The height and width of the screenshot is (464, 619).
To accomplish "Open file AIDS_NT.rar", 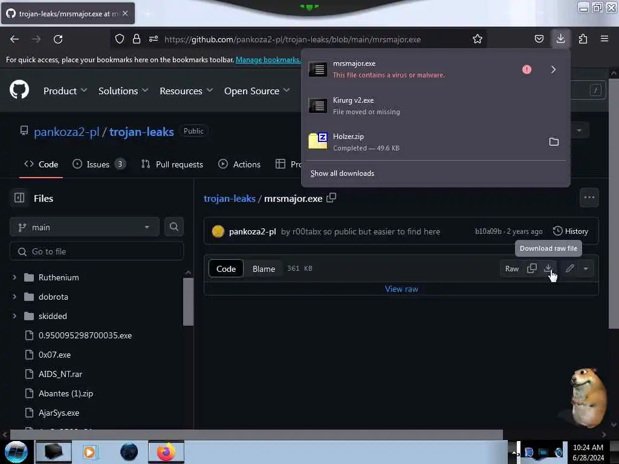I will point(60,374).
